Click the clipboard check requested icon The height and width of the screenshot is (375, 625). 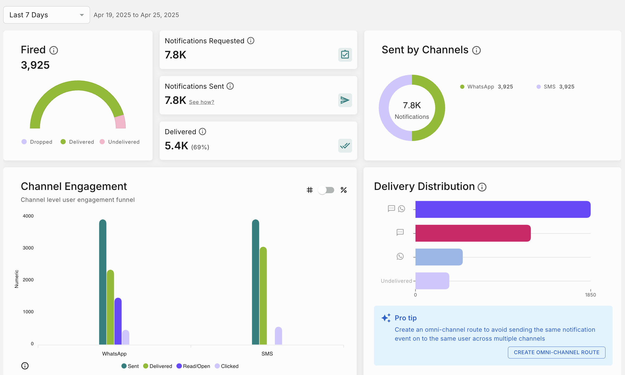point(345,55)
